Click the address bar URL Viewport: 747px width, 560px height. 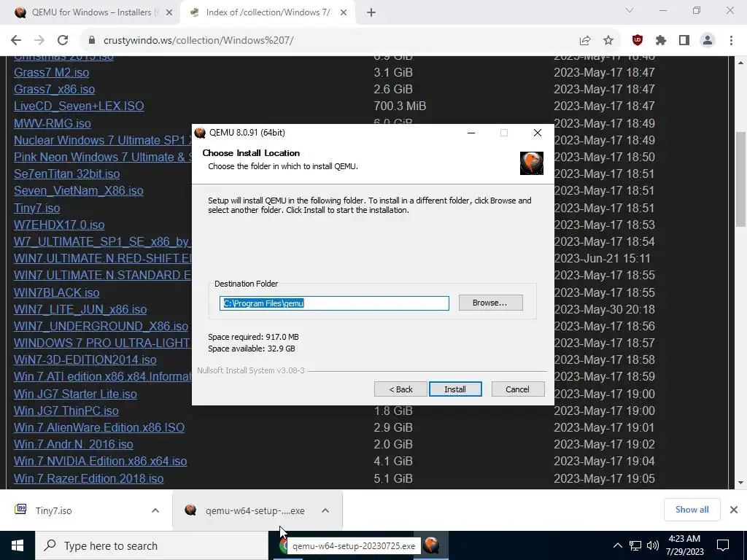point(198,41)
